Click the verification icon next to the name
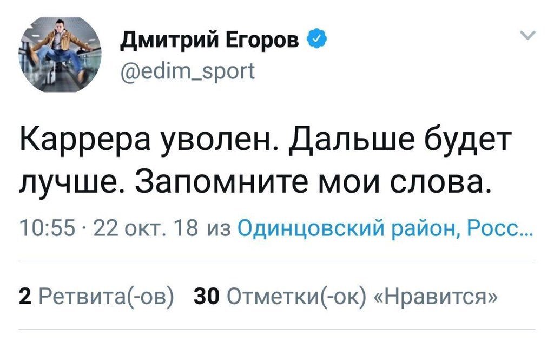The width and height of the screenshot is (554, 341). (315, 38)
